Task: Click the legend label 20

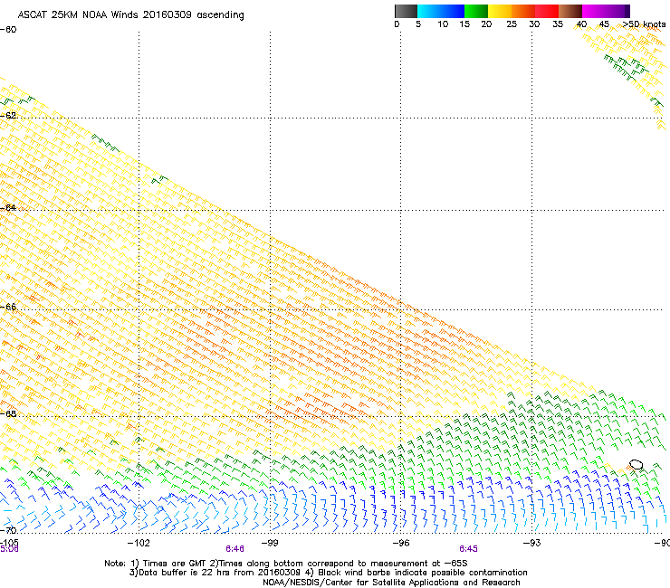Action: click(x=486, y=24)
